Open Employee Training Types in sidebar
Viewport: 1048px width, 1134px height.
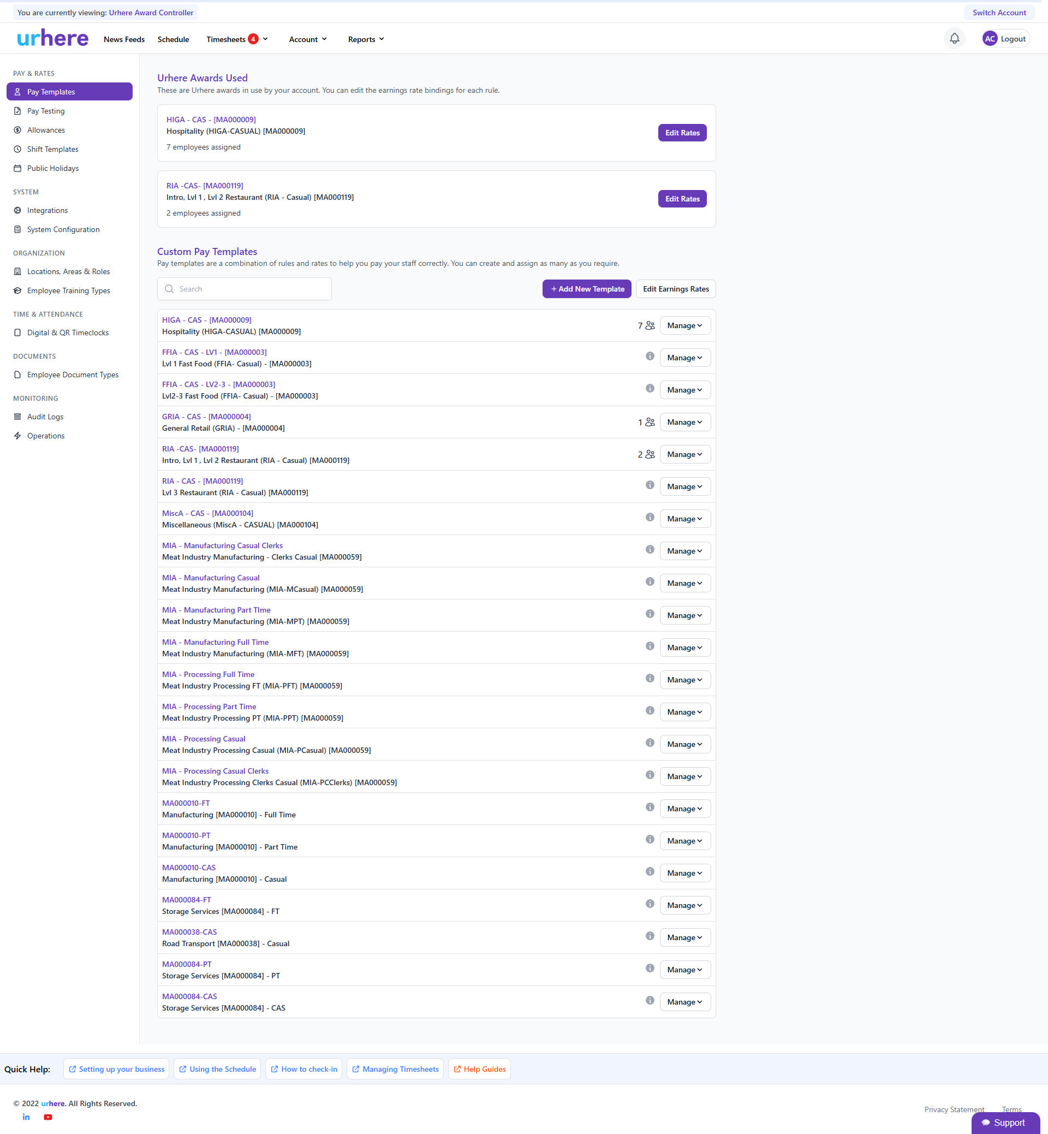(69, 291)
